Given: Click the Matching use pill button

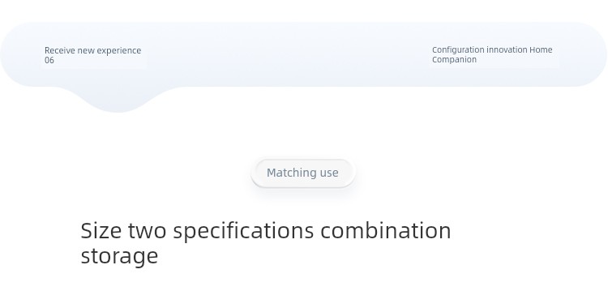Looking at the screenshot, I should (303, 173).
